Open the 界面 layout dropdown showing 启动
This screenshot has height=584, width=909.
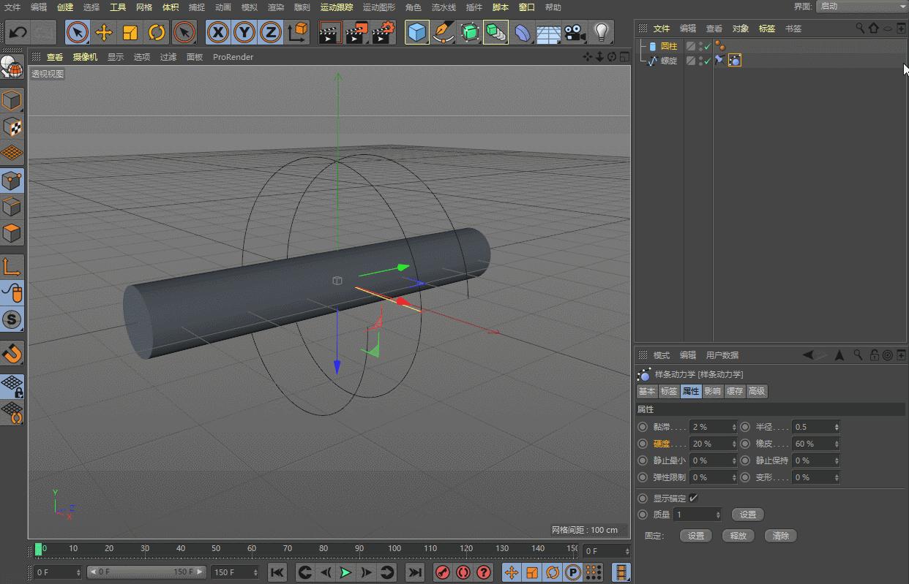[x=860, y=7]
